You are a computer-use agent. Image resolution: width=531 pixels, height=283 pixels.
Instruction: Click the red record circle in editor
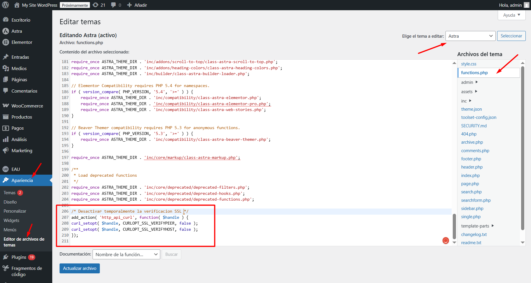click(x=445, y=240)
